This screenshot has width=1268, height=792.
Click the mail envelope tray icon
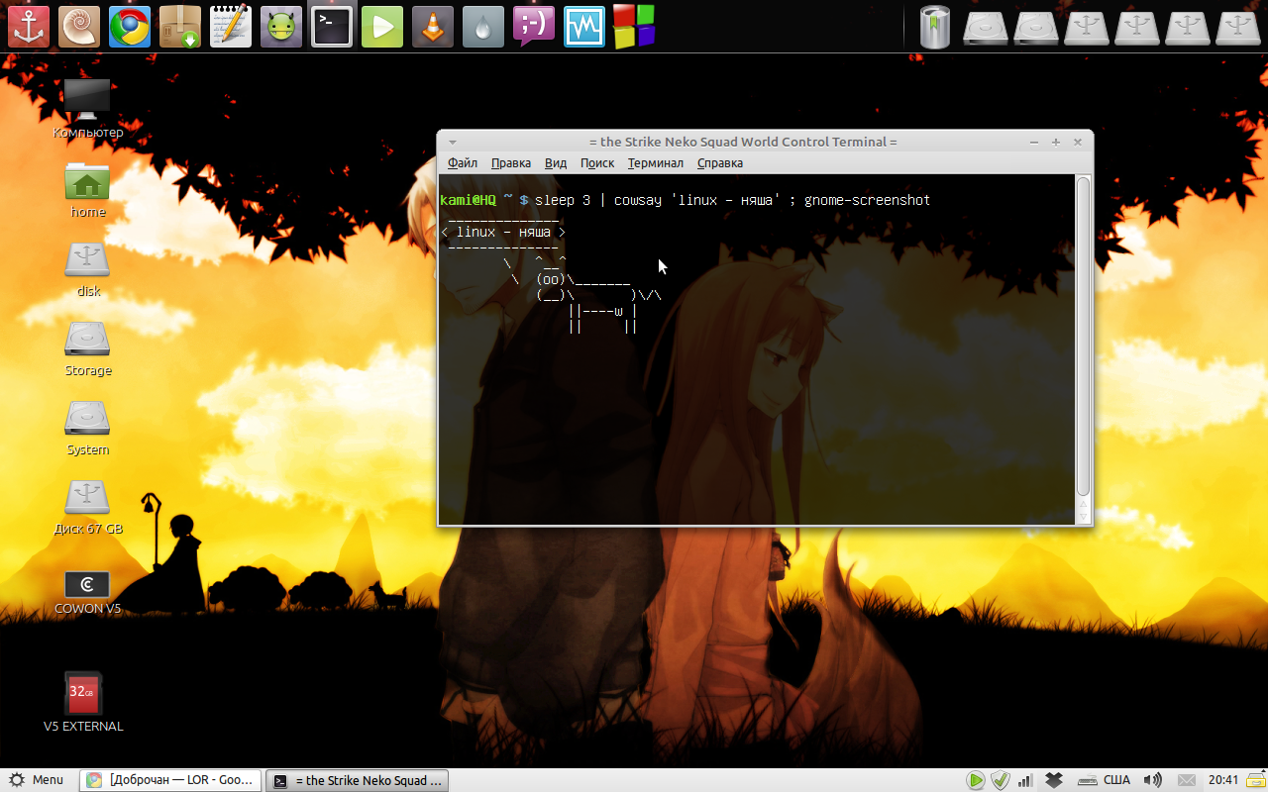click(x=1186, y=780)
